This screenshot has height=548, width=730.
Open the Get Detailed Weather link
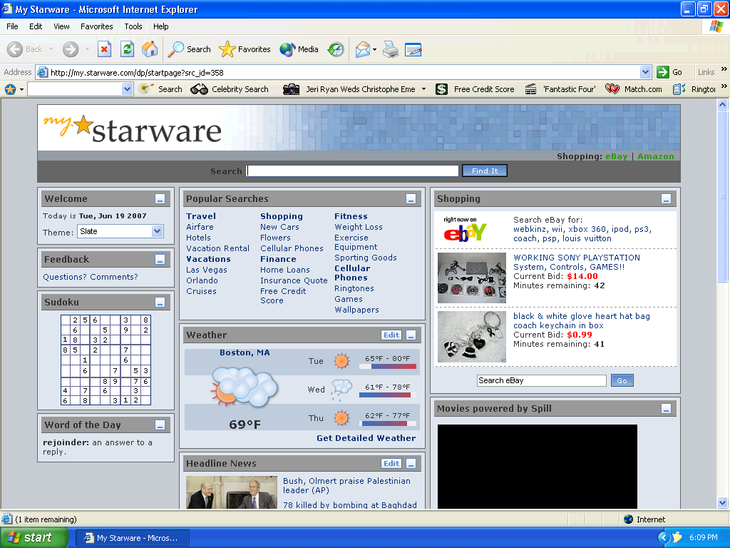click(366, 438)
